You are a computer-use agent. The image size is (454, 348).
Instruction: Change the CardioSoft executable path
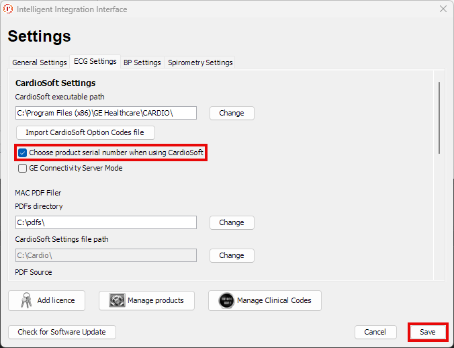click(232, 113)
